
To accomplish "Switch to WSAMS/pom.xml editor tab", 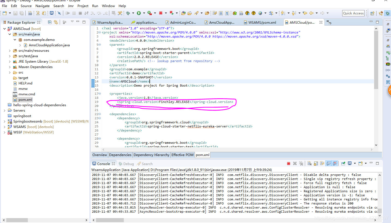I will point(260,22).
